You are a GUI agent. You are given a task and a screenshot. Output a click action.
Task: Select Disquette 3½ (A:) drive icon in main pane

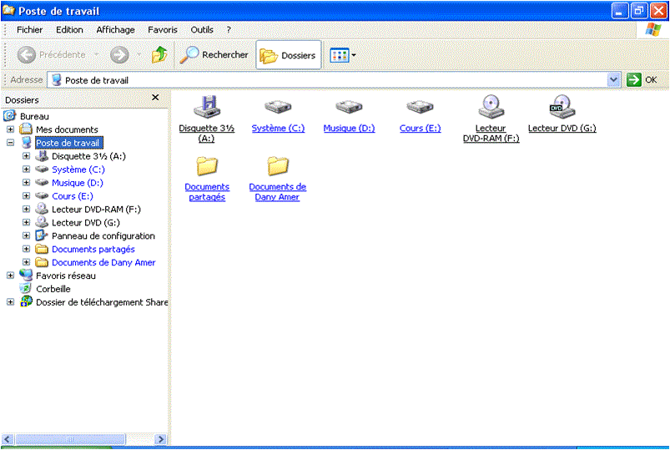(x=207, y=107)
